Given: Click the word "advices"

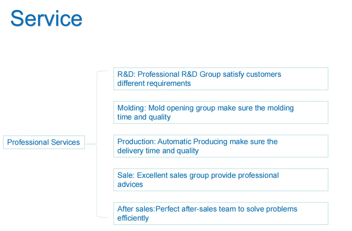Looking at the screenshot, I should click(x=130, y=185).
